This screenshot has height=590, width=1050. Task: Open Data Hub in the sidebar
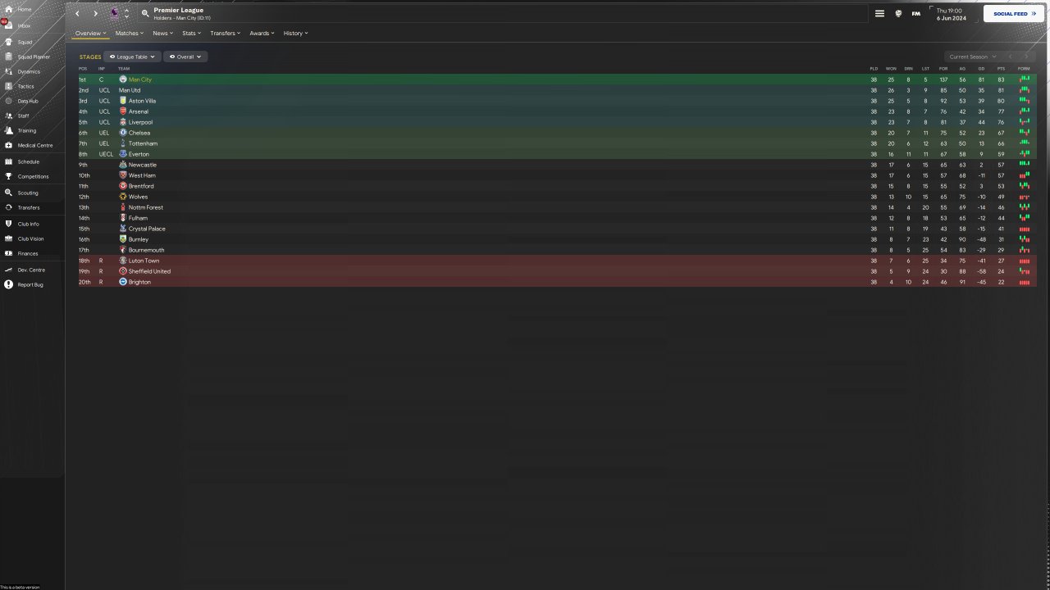tap(28, 101)
